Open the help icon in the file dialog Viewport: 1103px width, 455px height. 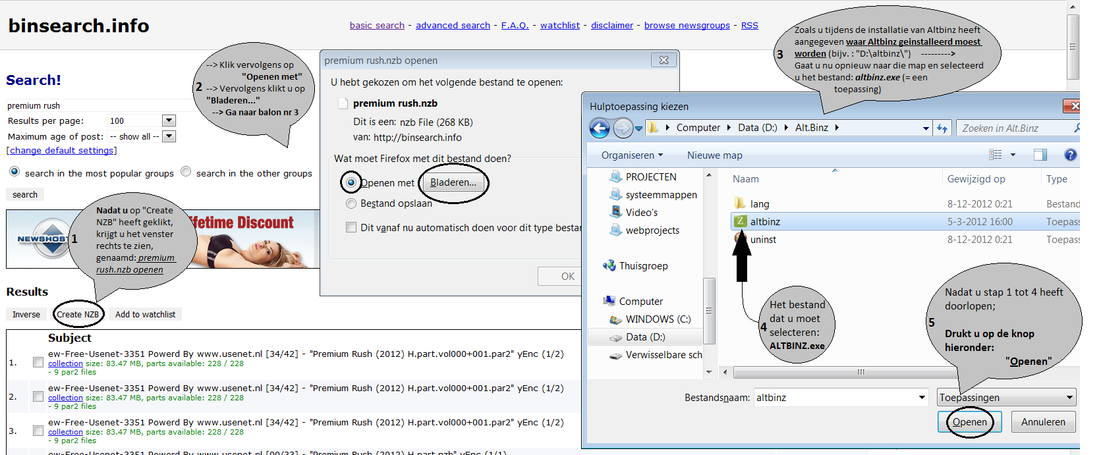pyautogui.click(x=1071, y=155)
